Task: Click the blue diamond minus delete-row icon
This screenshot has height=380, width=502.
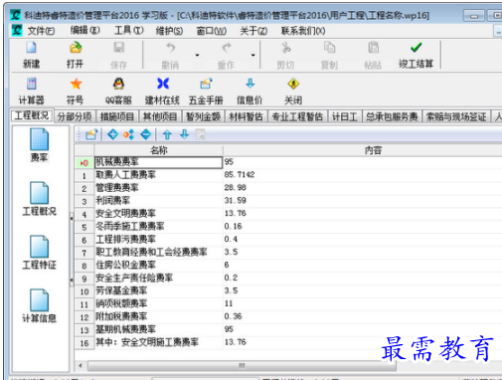Action: [x=146, y=134]
